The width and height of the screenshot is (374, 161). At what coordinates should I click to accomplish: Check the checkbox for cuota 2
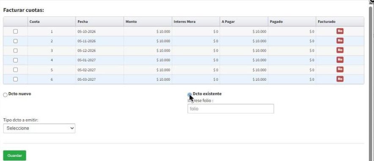[x=16, y=41]
